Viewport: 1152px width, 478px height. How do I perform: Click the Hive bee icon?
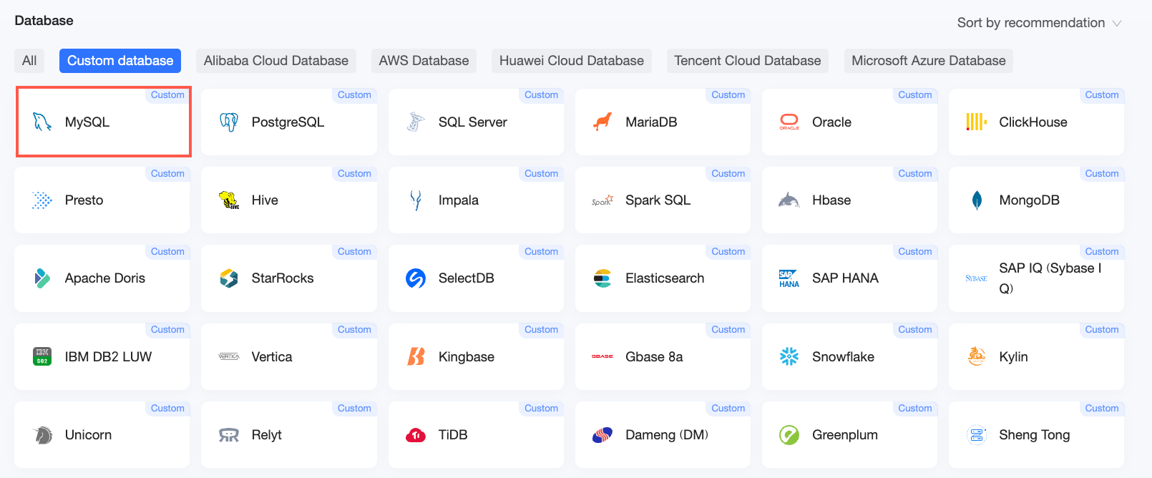pyautogui.click(x=229, y=200)
